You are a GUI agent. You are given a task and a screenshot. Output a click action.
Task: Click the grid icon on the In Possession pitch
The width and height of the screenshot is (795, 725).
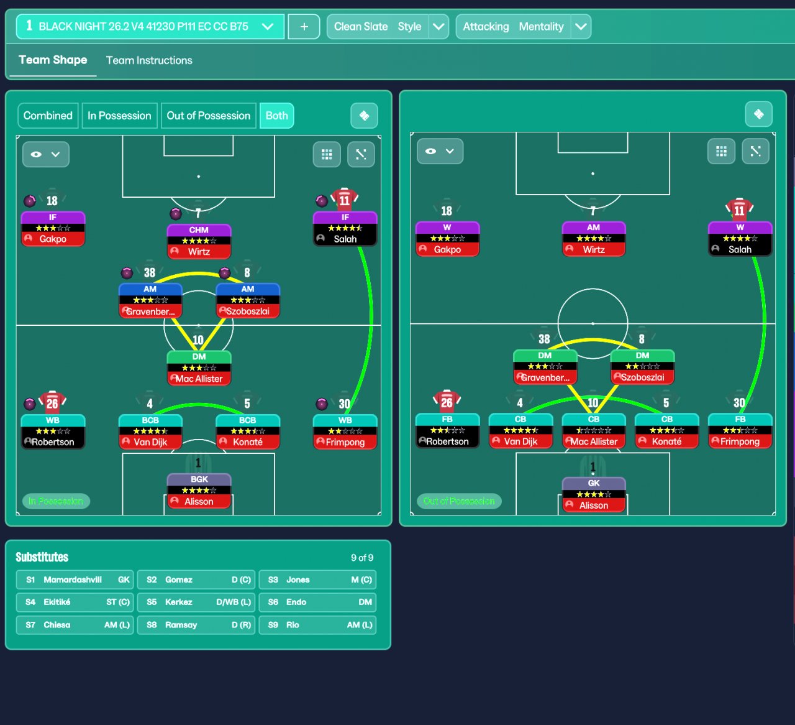[x=327, y=154]
